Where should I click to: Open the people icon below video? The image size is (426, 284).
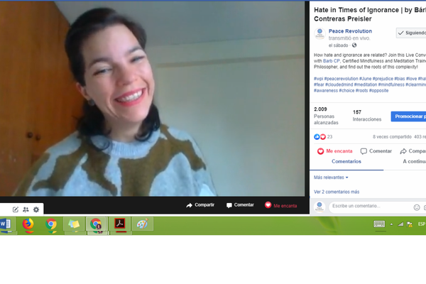coord(26,209)
